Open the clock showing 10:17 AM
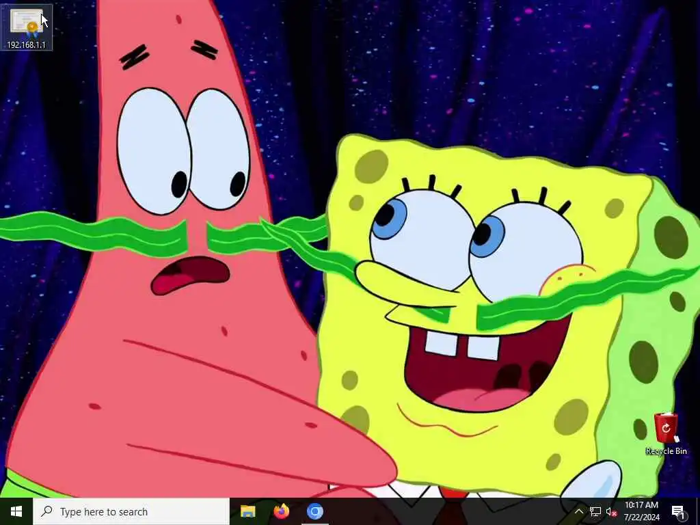This screenshot has height=525, width=700. (641, 511)
